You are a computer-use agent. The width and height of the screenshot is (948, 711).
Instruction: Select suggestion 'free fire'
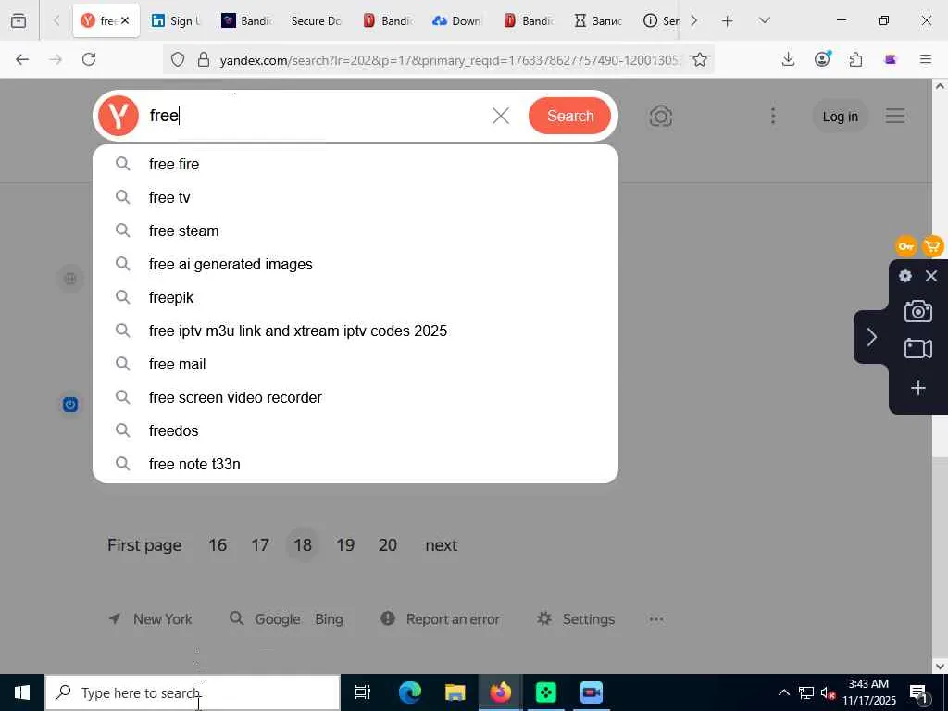click(x=355, y=164)
